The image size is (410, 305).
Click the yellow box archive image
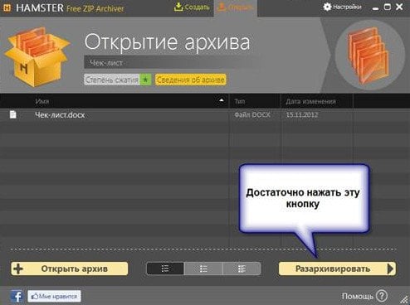click(x=37, y=57)
